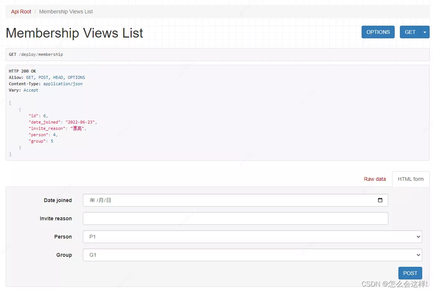Submit the form with the POST button
This screenshot has height=291, width=433.
(410, 273)
